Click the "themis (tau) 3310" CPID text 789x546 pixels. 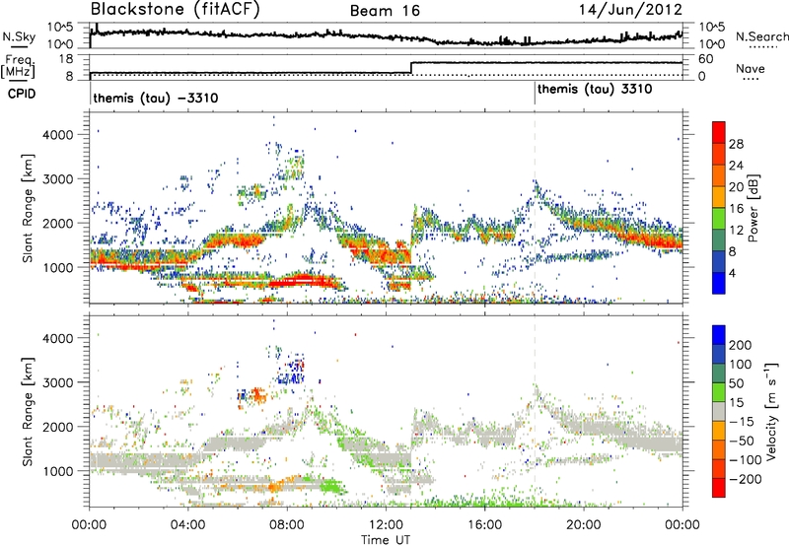(x=595, y=89)
